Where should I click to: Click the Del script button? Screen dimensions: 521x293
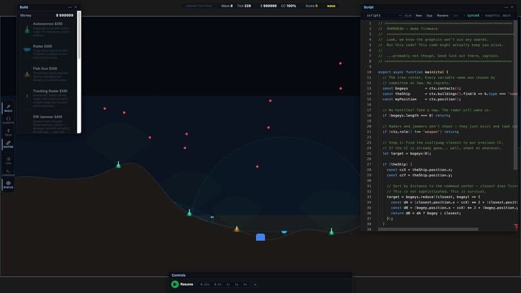coord(456,16)
